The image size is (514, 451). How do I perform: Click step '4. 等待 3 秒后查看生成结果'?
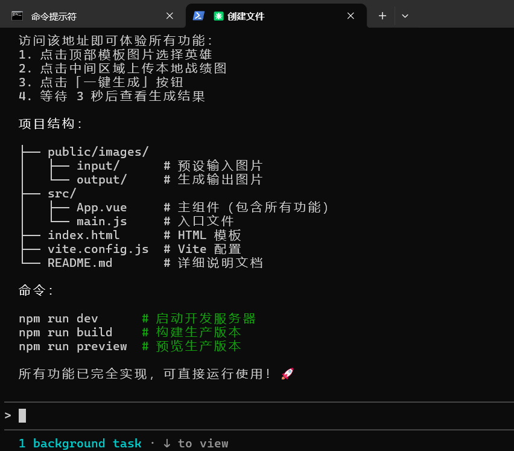[112, 96]
